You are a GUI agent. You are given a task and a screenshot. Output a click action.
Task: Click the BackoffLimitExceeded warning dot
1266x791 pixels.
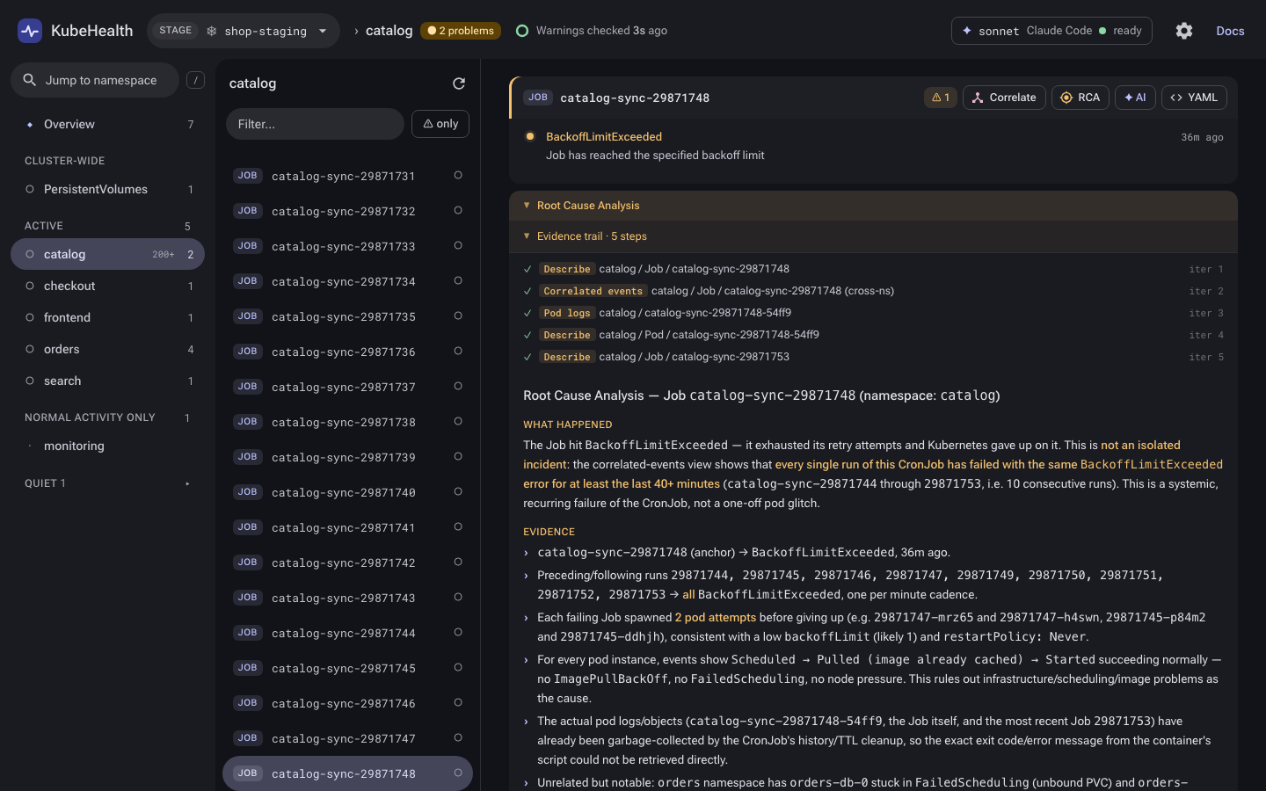coord(530,136)
